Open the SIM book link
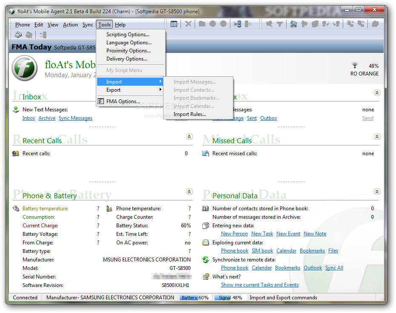396x313 pixels. [262, 251]
